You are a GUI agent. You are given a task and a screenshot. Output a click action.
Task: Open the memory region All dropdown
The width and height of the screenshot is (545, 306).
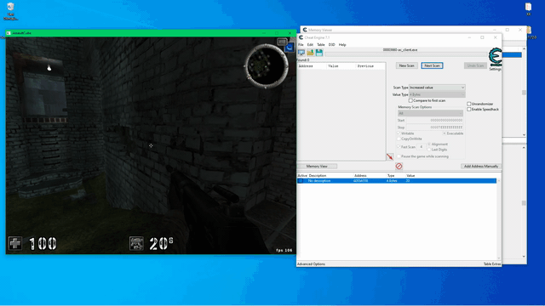(x=430, y=113)
